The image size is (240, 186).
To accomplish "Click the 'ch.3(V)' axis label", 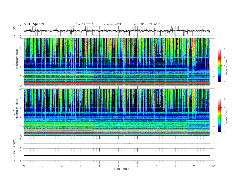I will 14,144.
